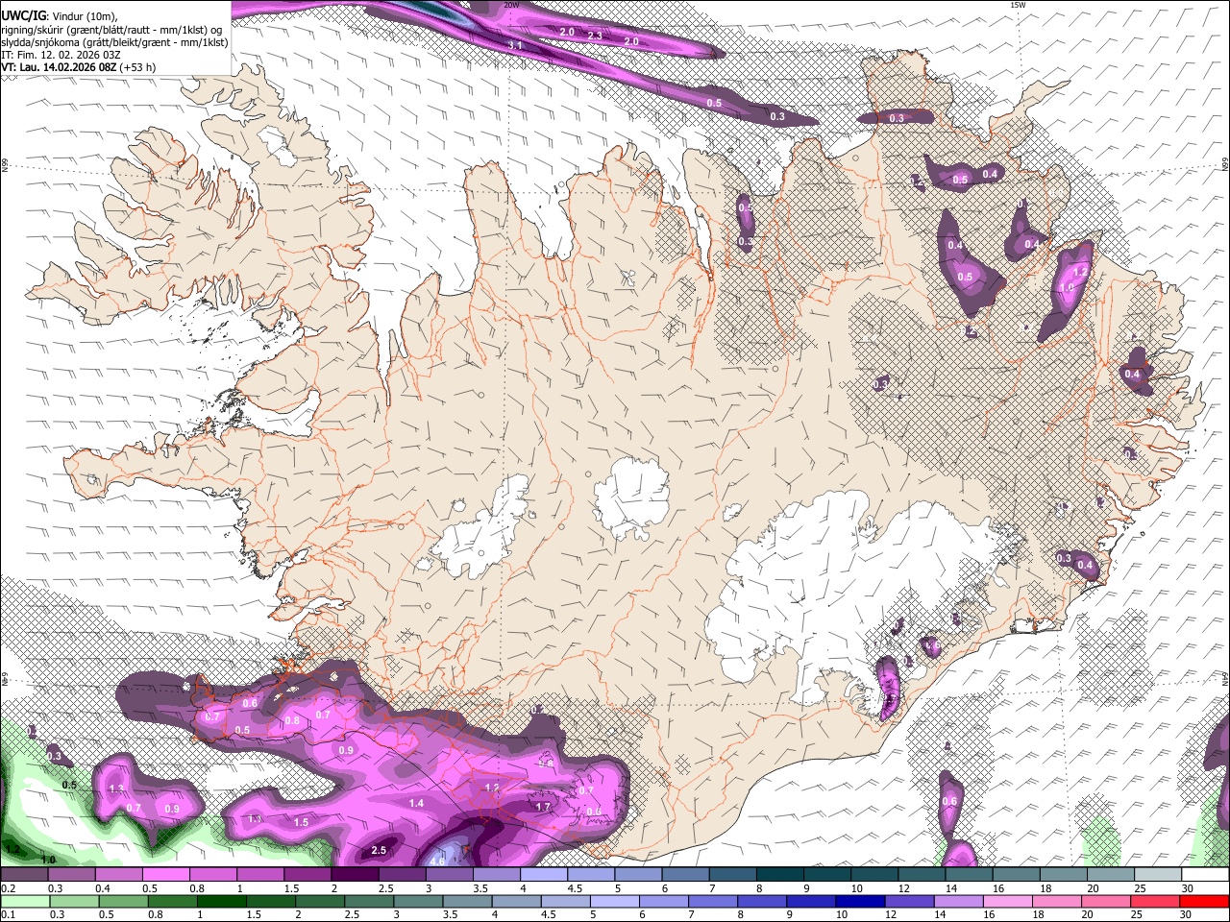Click the 1.4 precipitation value on the map
This screenshot has height=922, width=1230.
[x=416, y=803]
